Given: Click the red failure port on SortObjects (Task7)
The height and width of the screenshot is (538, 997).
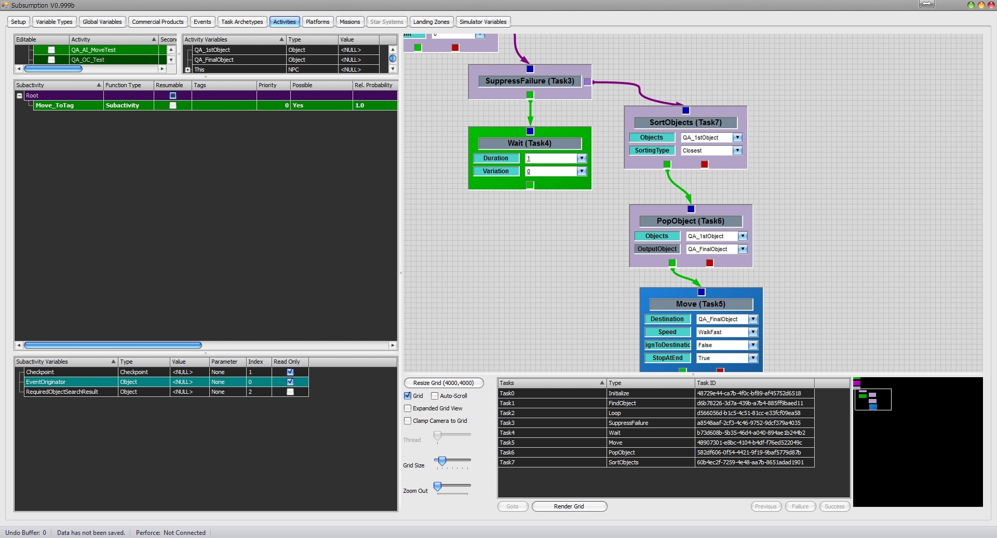Looking at the screenshot, I should (704, 164).
